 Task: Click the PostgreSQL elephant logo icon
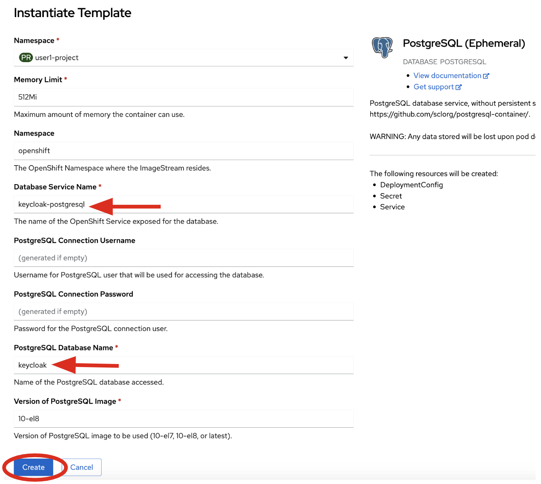[x=382, y=47]
